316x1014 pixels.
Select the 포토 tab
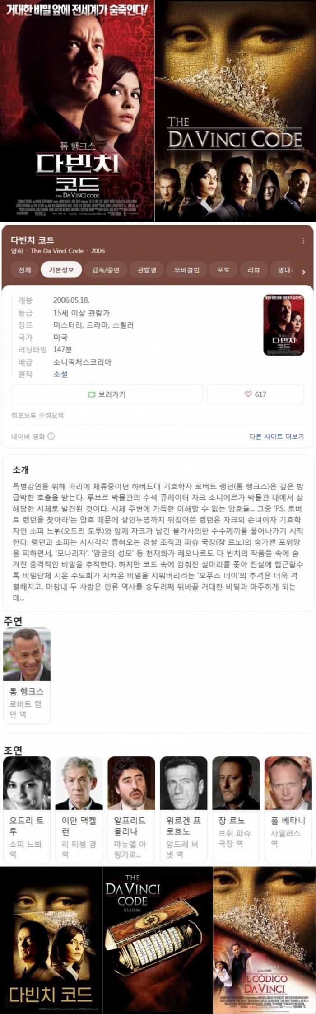(x=223, y=270)
